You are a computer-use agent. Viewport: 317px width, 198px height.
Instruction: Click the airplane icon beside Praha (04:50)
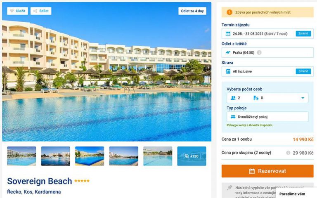tap(228, 52)
